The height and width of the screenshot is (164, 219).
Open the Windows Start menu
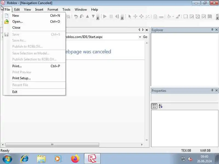[7, 159]
